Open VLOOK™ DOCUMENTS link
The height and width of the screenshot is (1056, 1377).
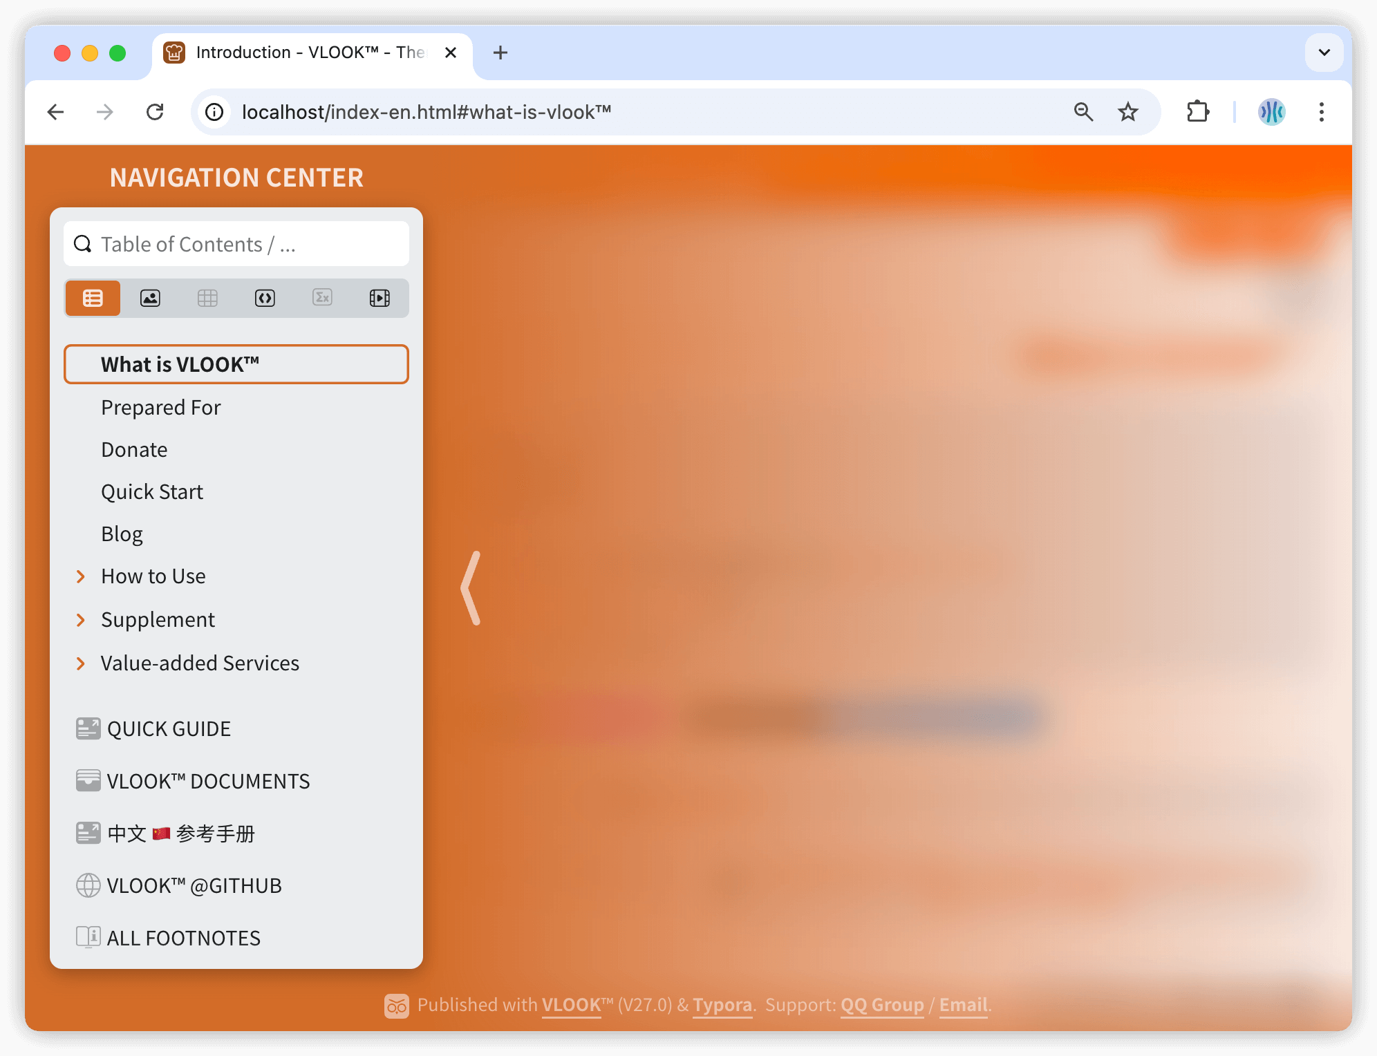[208, 781]
